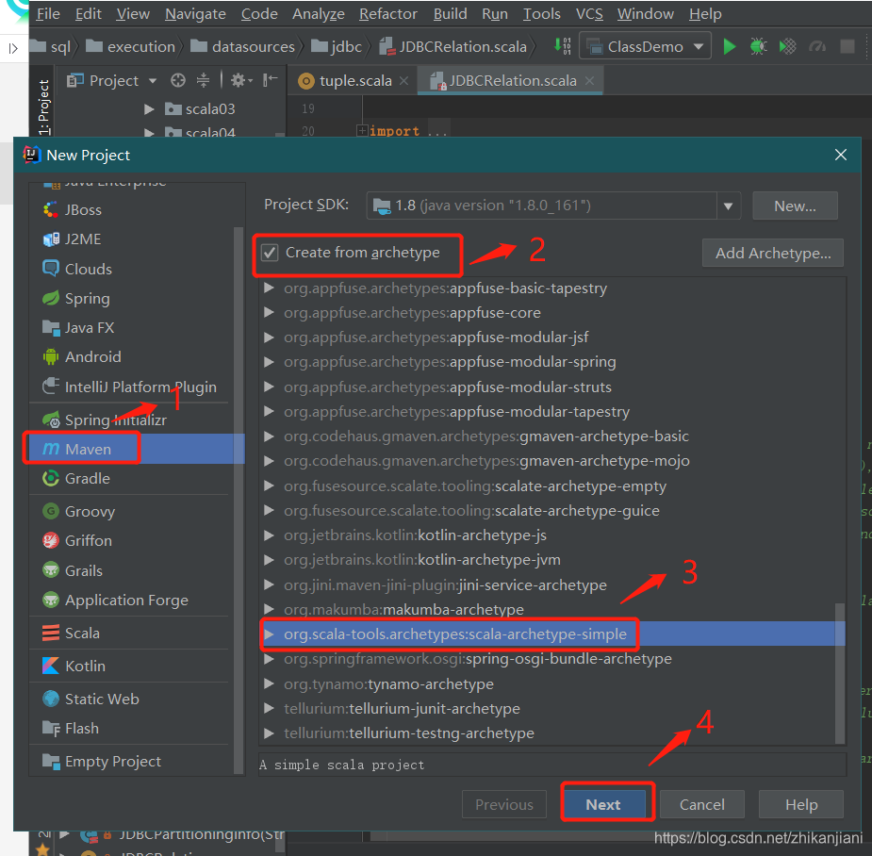872x856 pixels.
Task: Expand appfuse-basic-tapestry archetype
Action: (x=270, y=288)
